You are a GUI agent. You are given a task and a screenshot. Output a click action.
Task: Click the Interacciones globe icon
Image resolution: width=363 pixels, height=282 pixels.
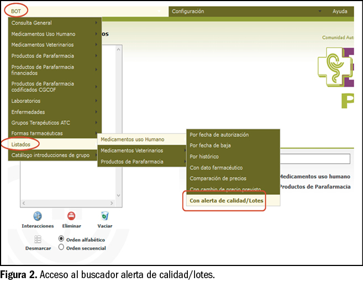tap(38, 216)
